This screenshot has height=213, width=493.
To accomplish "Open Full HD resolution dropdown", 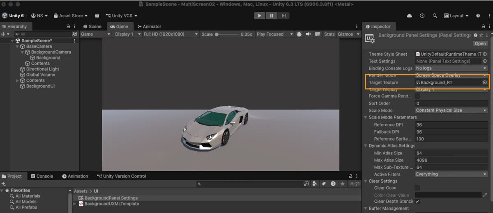I will [x=170, y=34].
